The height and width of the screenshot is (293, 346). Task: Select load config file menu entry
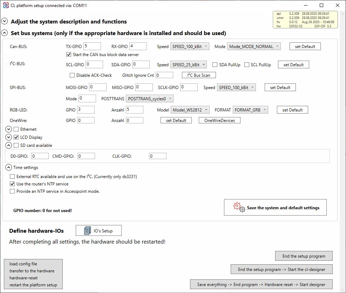[x=23, y=264]
